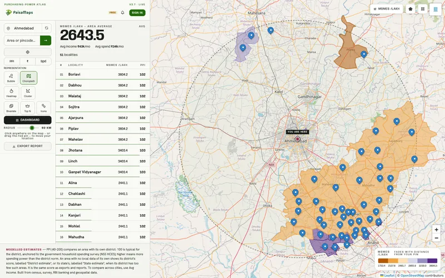Viewport: 445px width, 278px height.
Task: Select Choropleth representation
Action: (28, 78)
